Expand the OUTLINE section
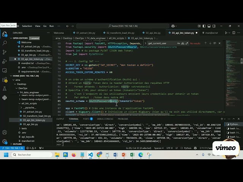 click(11, 144)
